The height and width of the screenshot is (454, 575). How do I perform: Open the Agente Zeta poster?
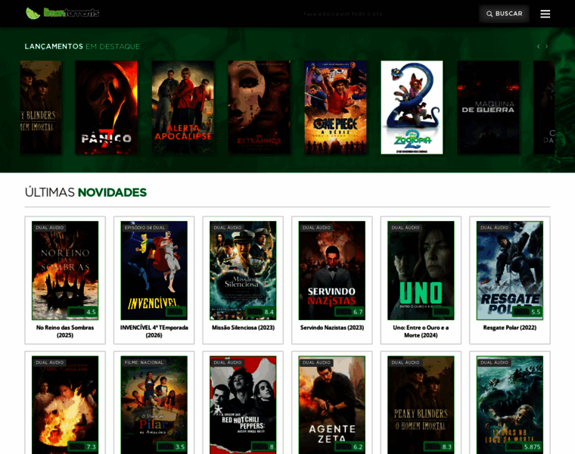point(332,405)
